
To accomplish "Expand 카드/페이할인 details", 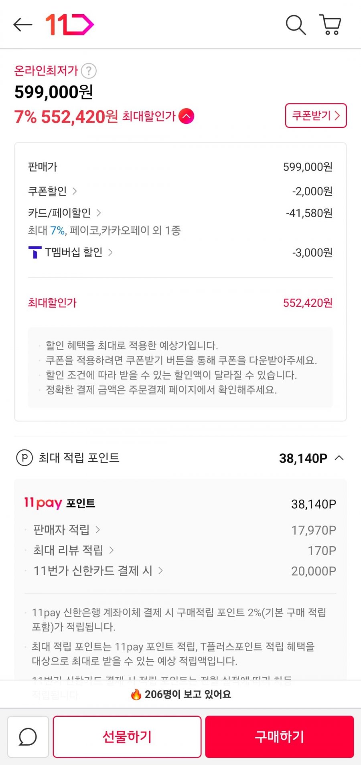I will click(x=64, y=213).
